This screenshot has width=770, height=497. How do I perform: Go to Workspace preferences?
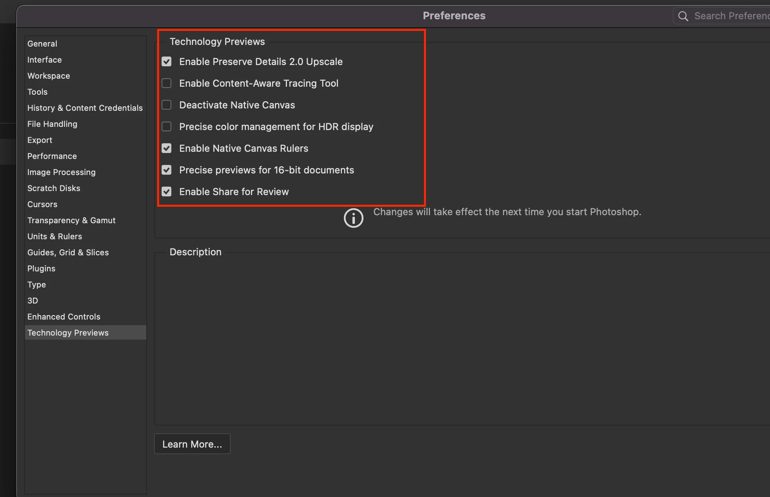[x=85, y=75]
